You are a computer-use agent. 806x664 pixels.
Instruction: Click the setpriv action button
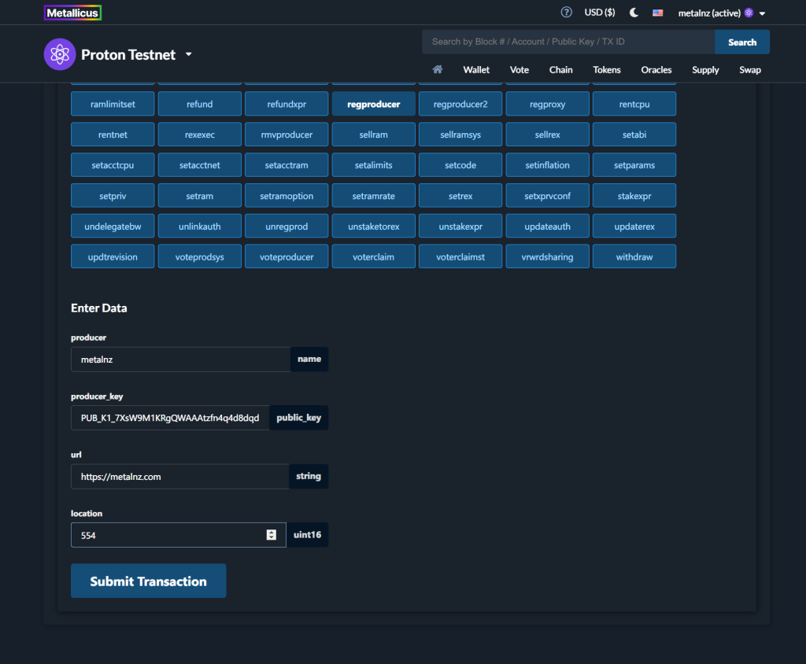pyautogui.click(x=113, y=196)
